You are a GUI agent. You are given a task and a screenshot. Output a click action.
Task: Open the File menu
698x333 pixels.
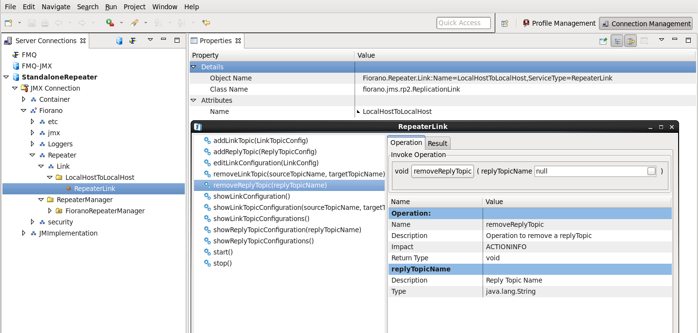10,7
